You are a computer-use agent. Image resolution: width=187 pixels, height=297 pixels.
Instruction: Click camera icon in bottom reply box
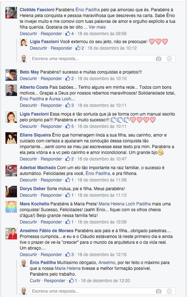coord(158,291)
